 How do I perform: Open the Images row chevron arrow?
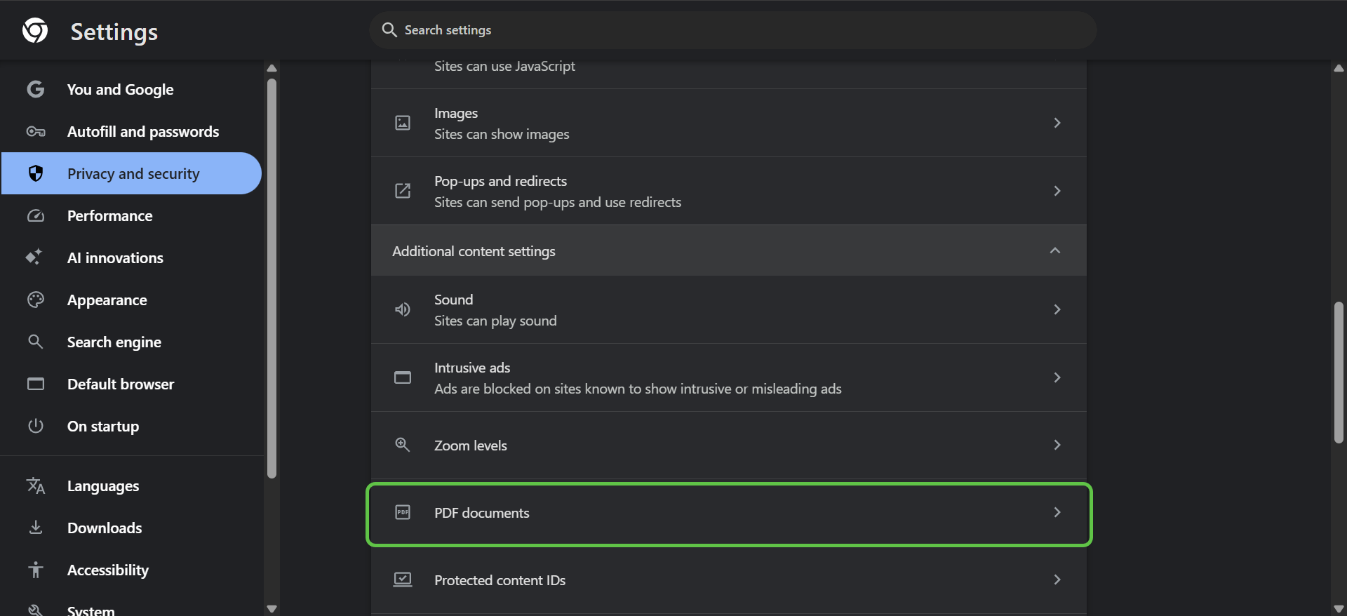pos(1057,123)
